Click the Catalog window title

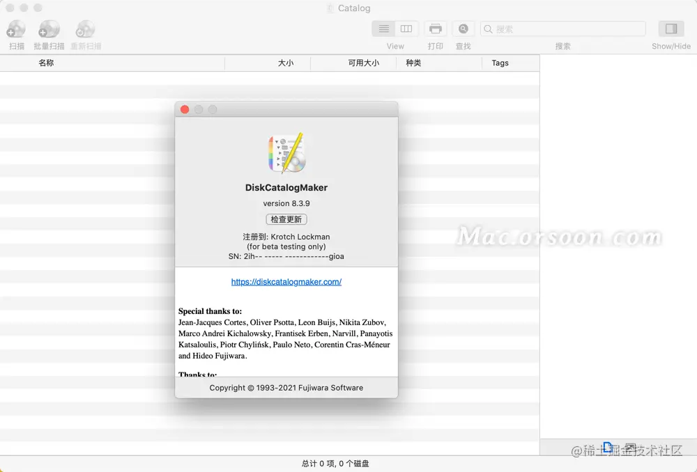(x=354, y=8)
